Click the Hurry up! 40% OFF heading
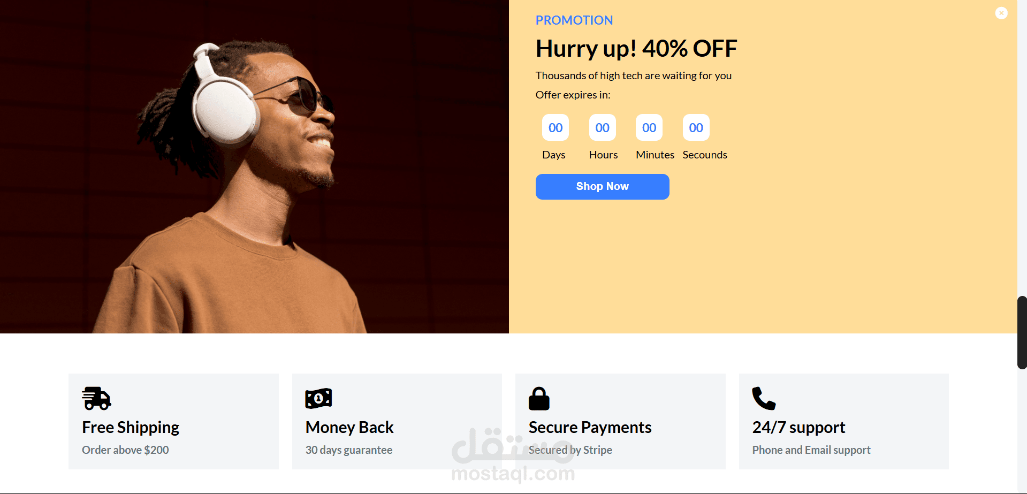Screen dimensions: 1027x494 pos(636,49)
